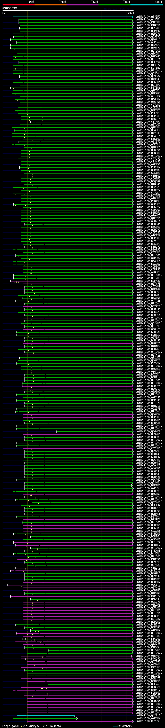Select label UniRef100_C5YUN5
The width and height of the screenshot is (165, 728).
pyautogui.click(x=148, y=105)
